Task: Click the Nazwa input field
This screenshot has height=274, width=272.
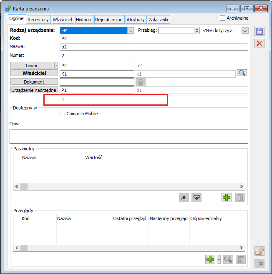Action: (x=154, y=47)
